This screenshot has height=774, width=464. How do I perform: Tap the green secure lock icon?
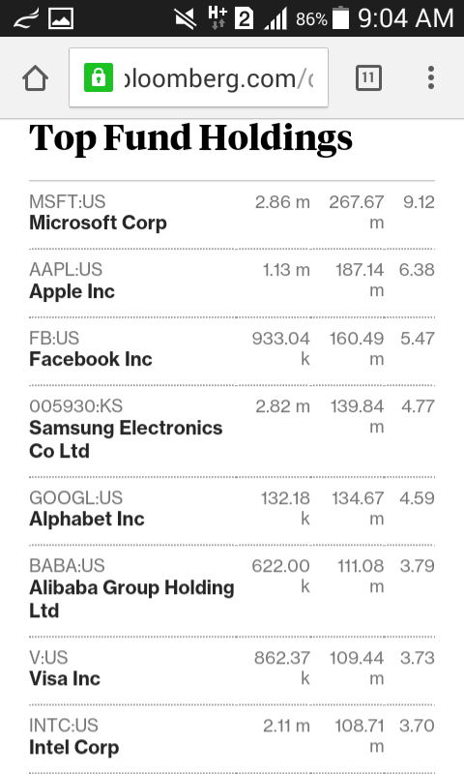(x=99, y=77)
